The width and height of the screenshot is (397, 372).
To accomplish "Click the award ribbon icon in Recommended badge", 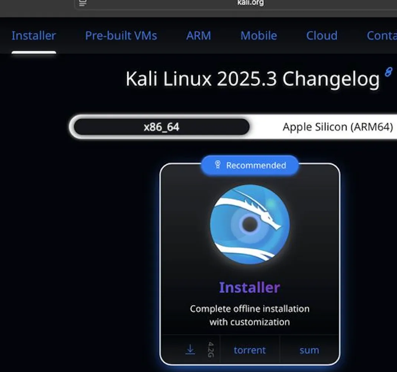I will [x=218, y=165].
